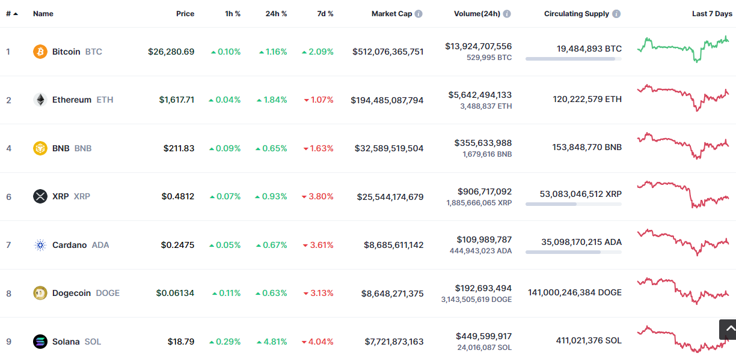This screenshot has height=359, width=736.
Task: Click the XRP coin logo
Action: [x=40, y=196]
